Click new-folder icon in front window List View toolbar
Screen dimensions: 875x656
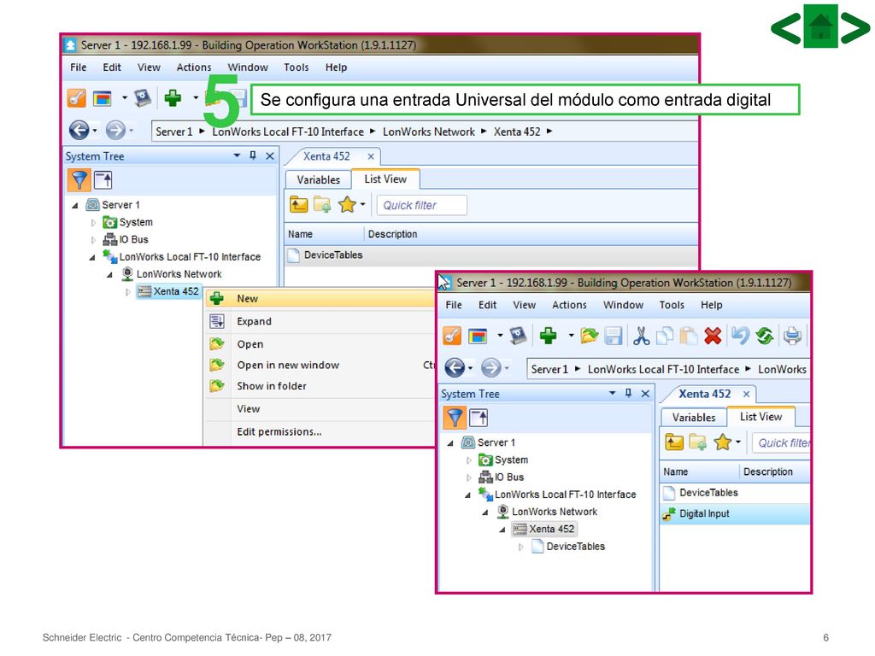[x=697, y=443]
